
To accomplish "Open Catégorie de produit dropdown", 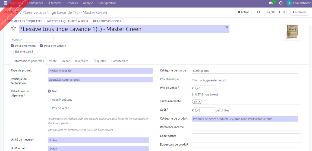I will point(245,119).
